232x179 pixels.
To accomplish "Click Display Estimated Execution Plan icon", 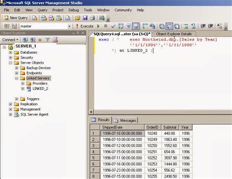I will [x=121, y=26].
